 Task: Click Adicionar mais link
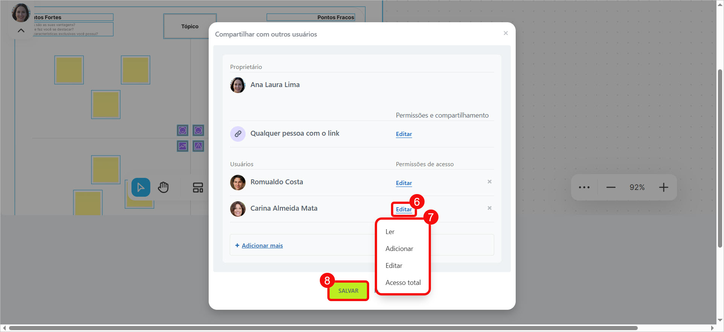[x=262, y=246]
